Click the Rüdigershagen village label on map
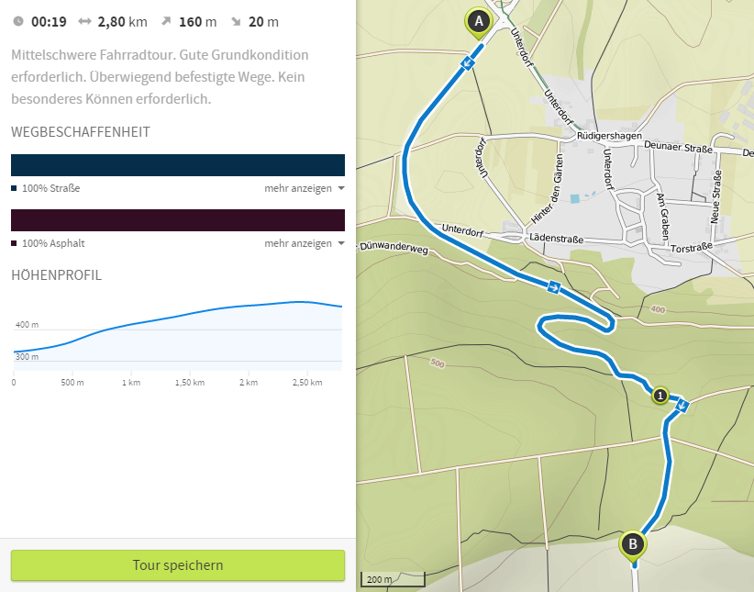This screenshot has height=592, width=754. tap(609, 136)
